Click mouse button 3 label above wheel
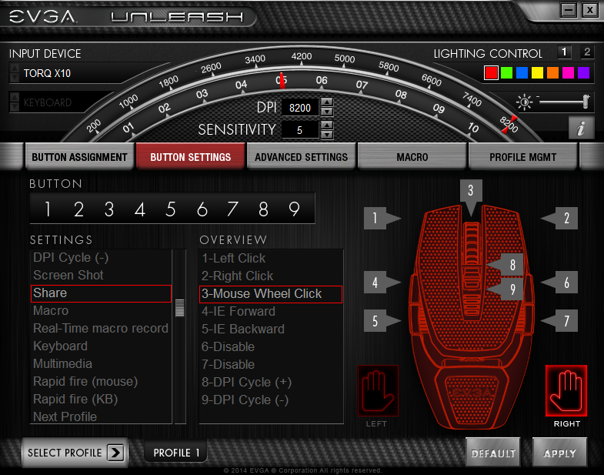This screenshot has width=604, height=475. [x=471, y=191]
